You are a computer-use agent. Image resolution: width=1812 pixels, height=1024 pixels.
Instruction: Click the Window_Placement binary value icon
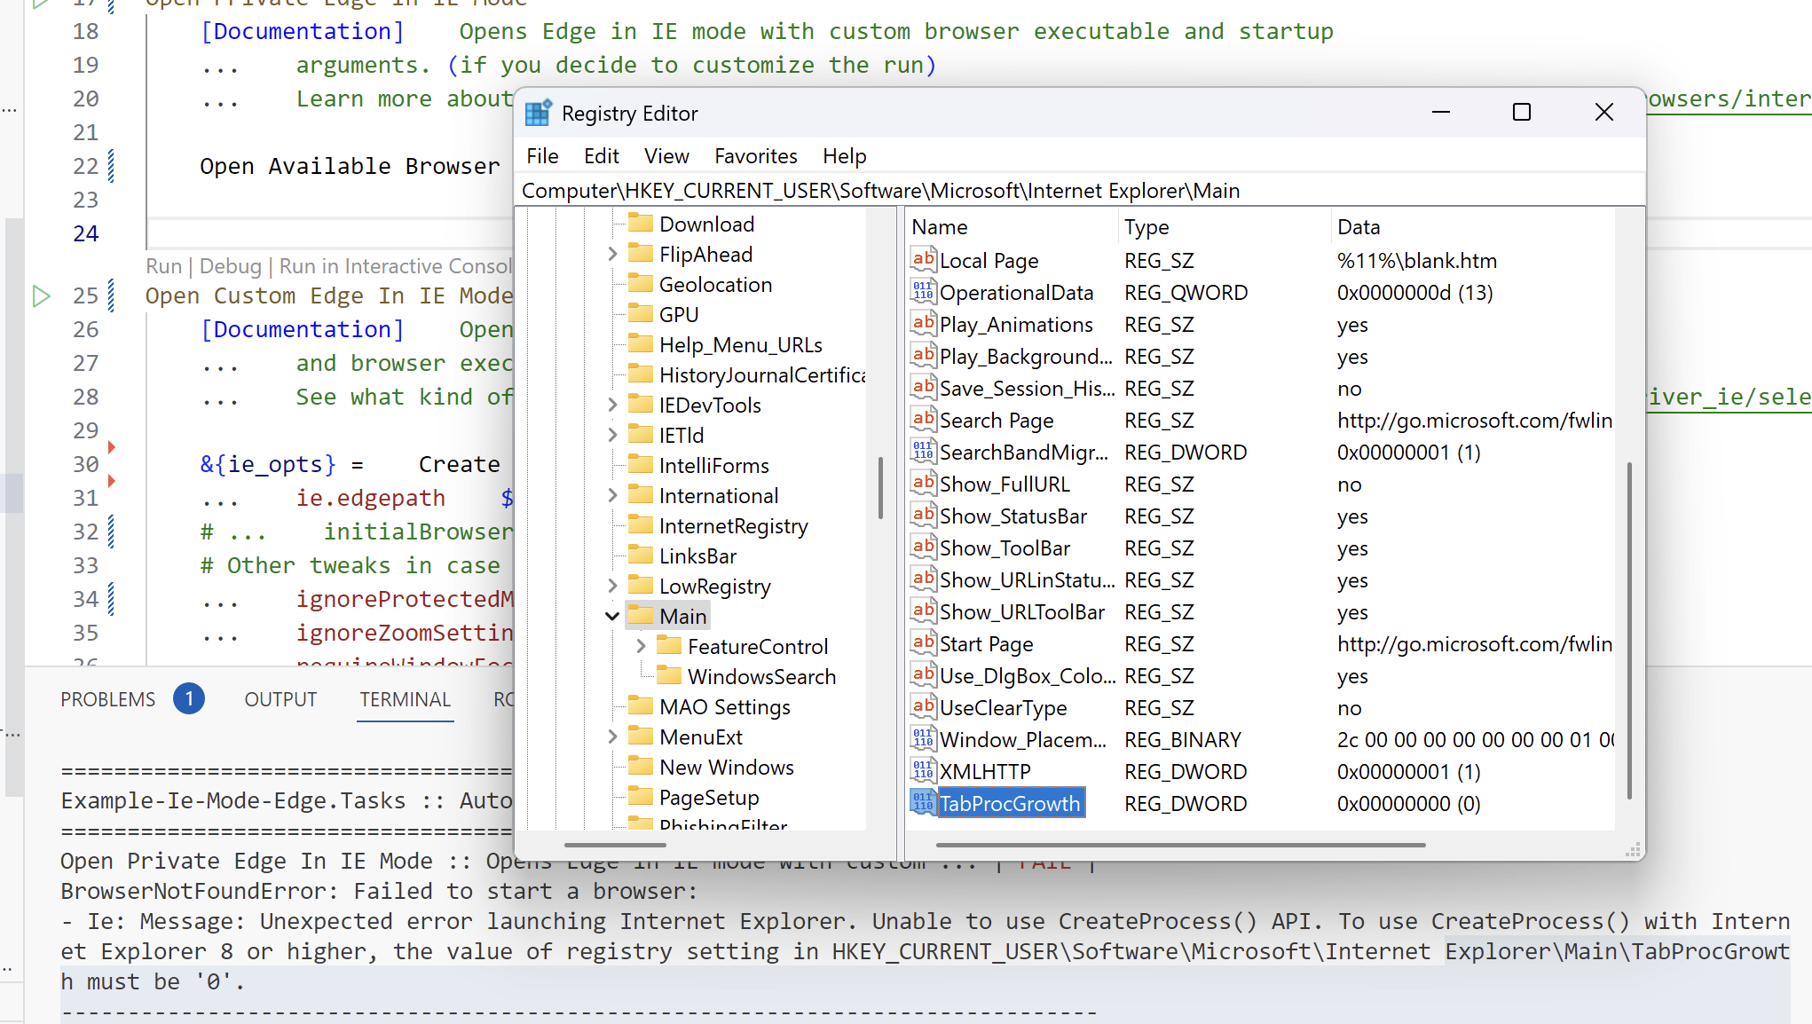pyautogui.click(x=923, y=739)
